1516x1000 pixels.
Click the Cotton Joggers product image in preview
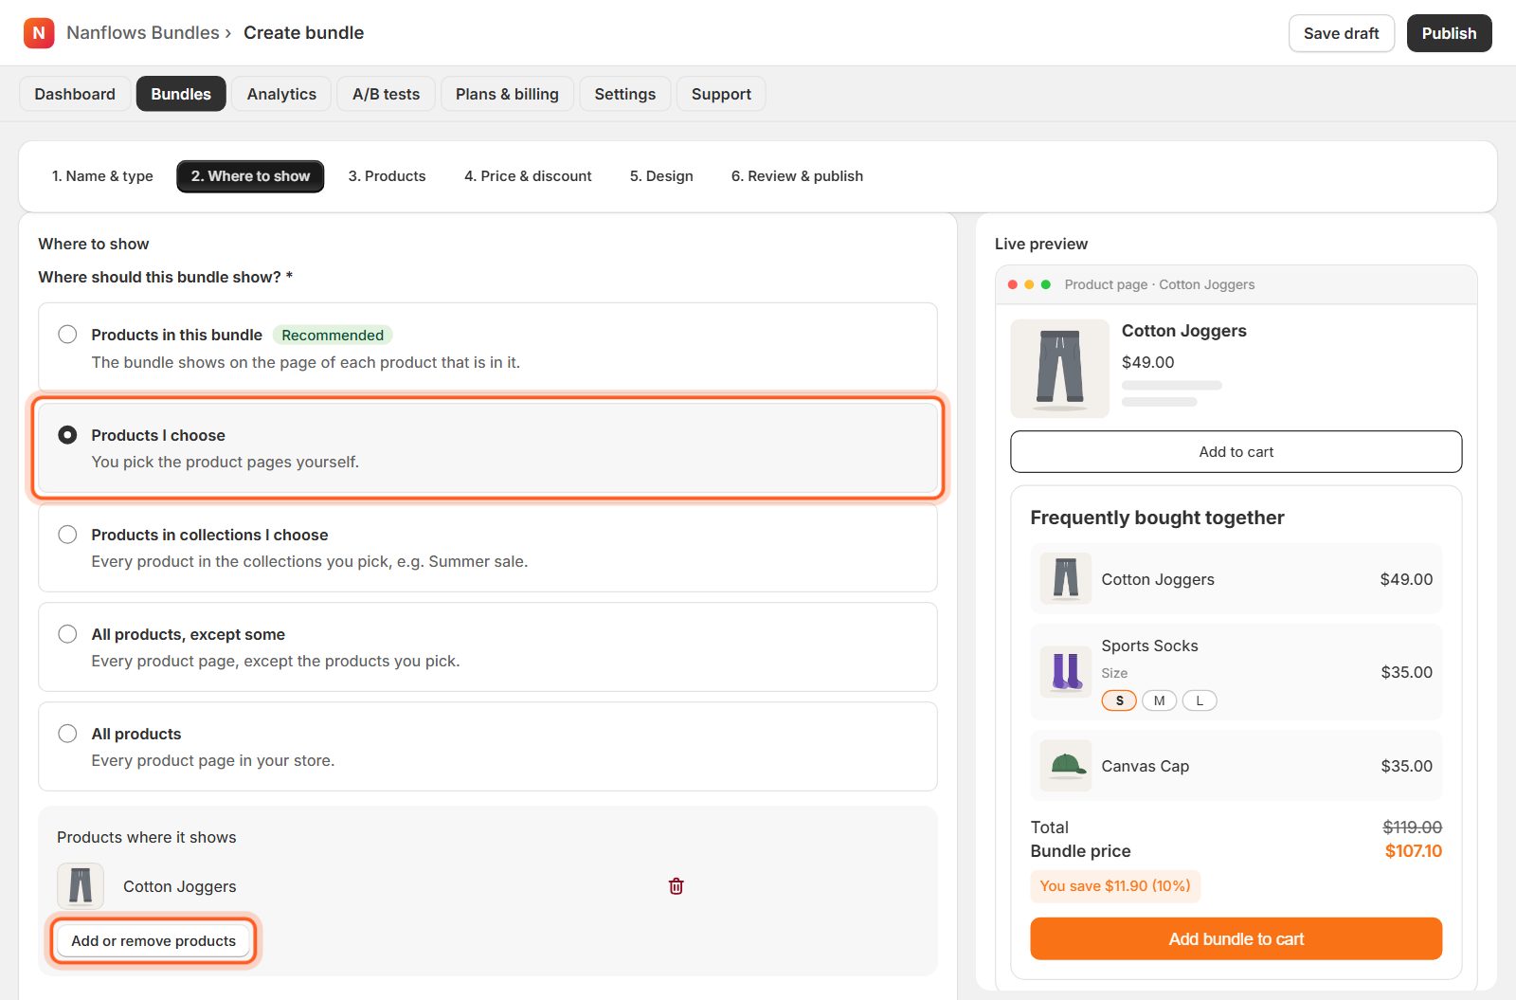(1059, 369)
